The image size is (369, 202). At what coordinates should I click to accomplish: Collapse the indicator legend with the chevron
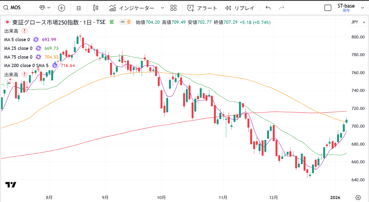point(9,83)
